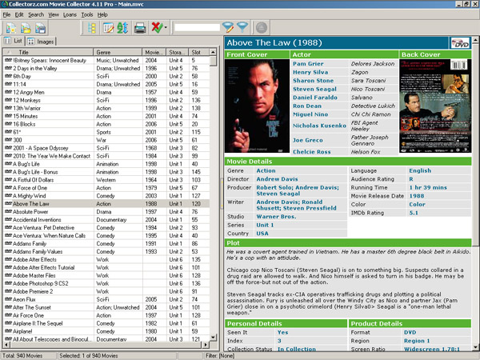Select the row A Bug's Life - Bonus
Image resolution: width=480 pixels, height=360 pixels.
click(x=106, y=172)
